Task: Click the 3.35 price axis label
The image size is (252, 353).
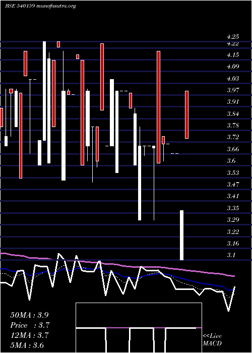Action: (x=233, y=208)
